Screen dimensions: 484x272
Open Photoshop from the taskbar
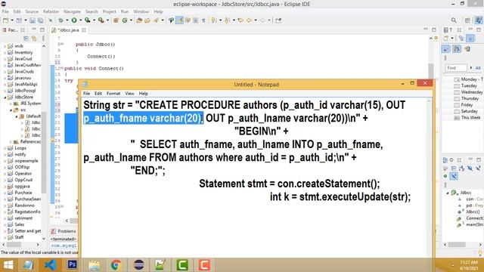[x=73, y=264]
